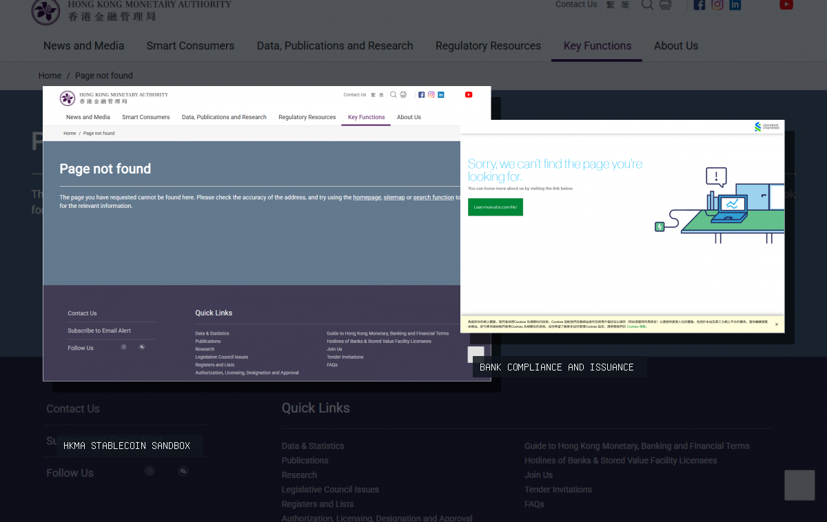827x522 pixels.
Task: Click the Standard Chartered logo
Action: [767, 127]
